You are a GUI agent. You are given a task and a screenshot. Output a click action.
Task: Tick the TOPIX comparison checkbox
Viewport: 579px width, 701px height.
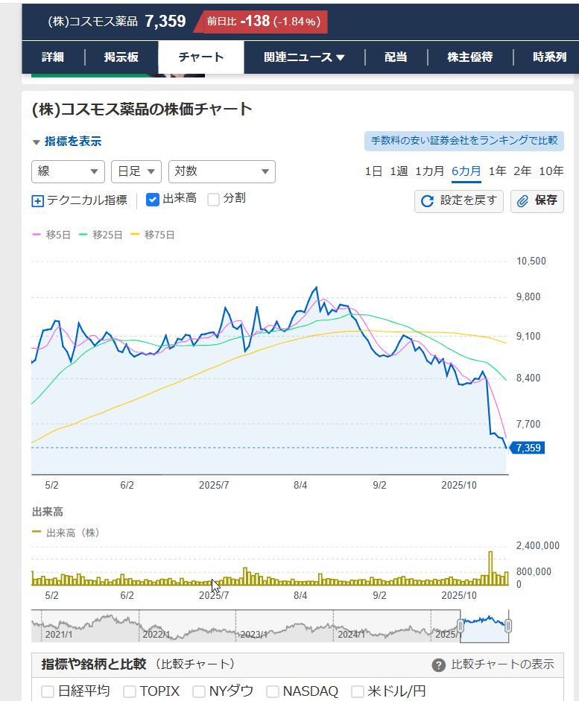(x=130, y=691)
